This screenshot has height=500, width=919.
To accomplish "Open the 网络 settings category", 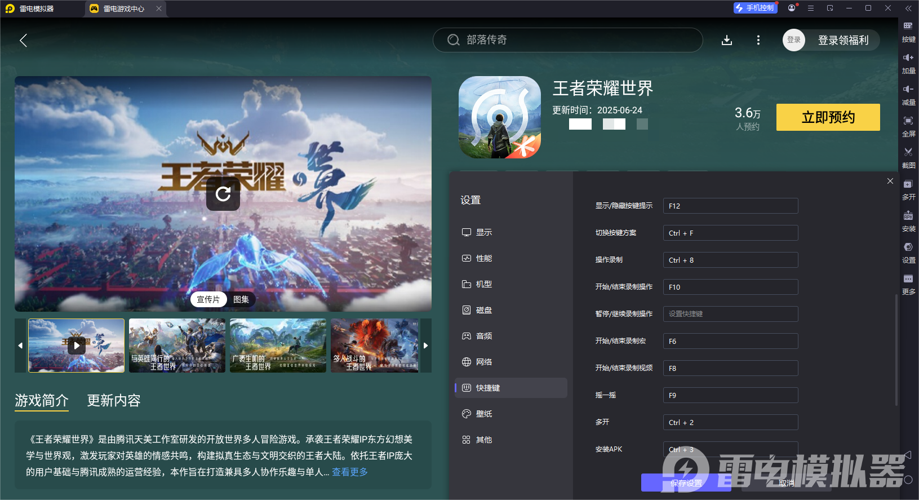I will pos(511,362).
